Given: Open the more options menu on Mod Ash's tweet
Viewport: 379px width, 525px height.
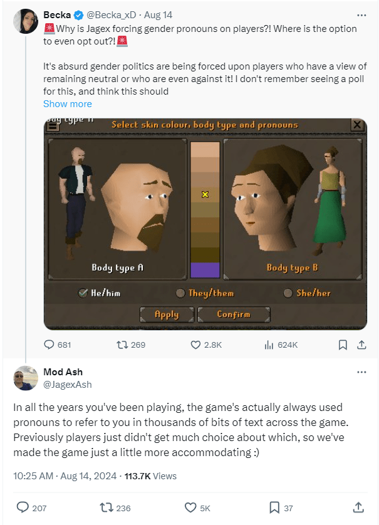Looking at the screenshot, I should coord(362,372).
